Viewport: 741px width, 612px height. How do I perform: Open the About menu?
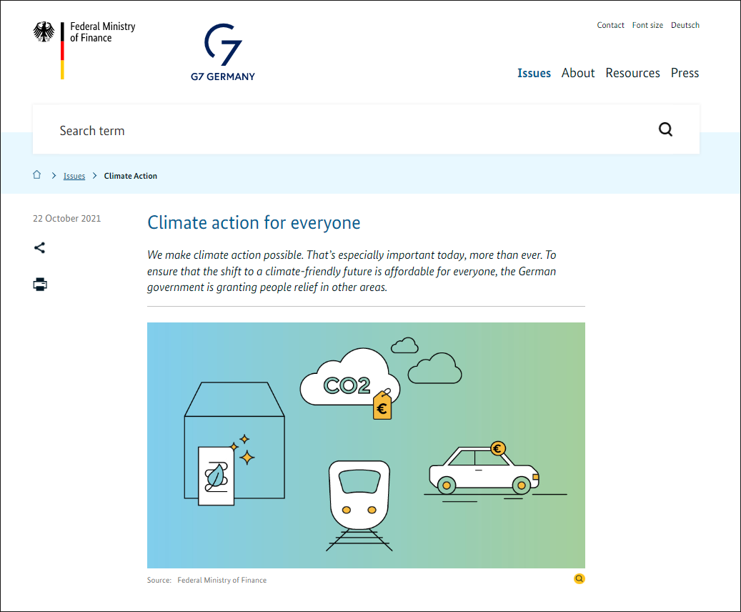click(578, 73)
